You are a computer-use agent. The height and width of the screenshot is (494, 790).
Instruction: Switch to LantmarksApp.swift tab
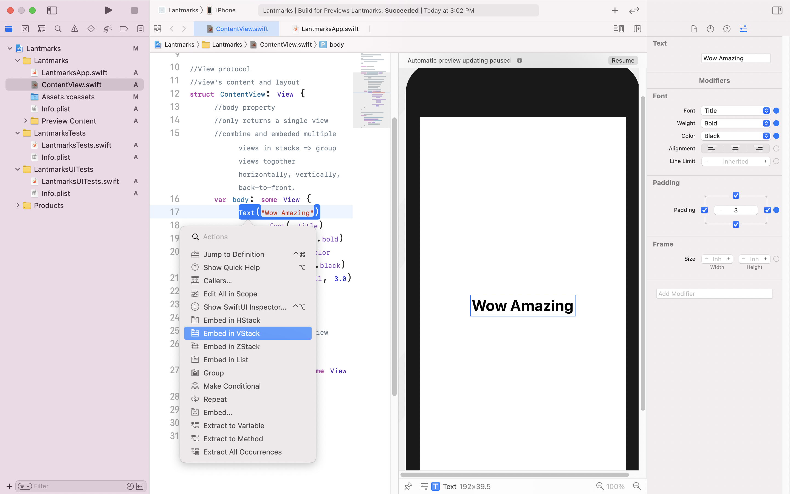click(330, 29)
